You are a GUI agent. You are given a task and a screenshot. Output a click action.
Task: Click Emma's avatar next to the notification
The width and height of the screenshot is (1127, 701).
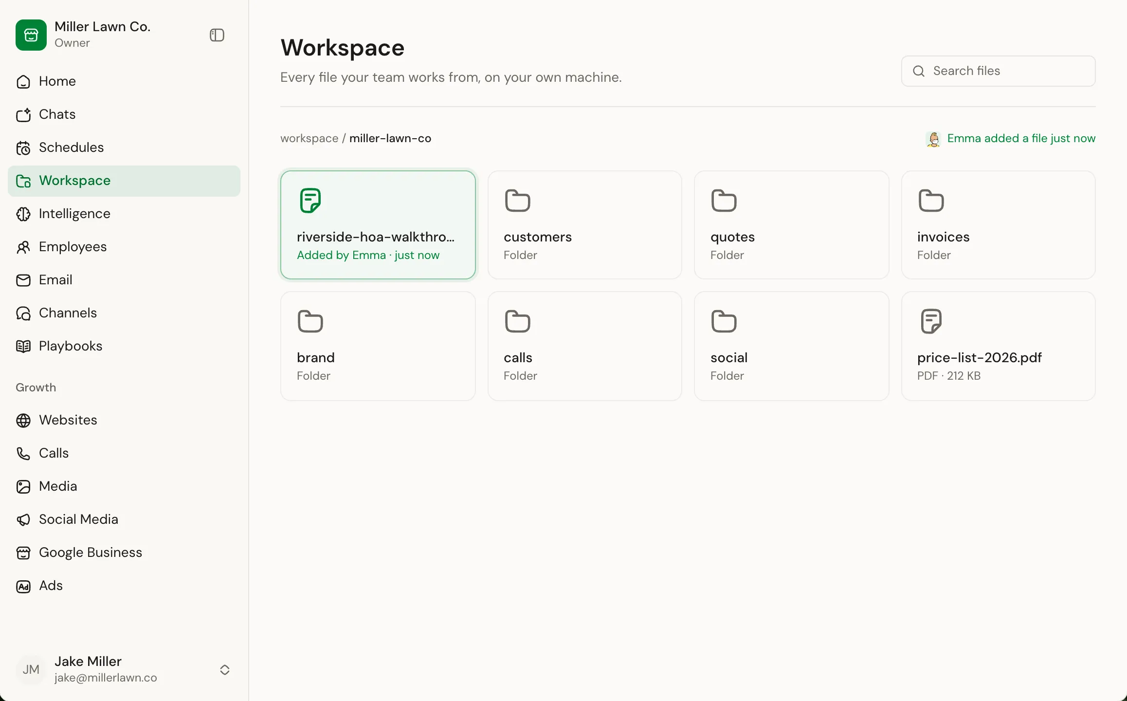tap(933, 139)
